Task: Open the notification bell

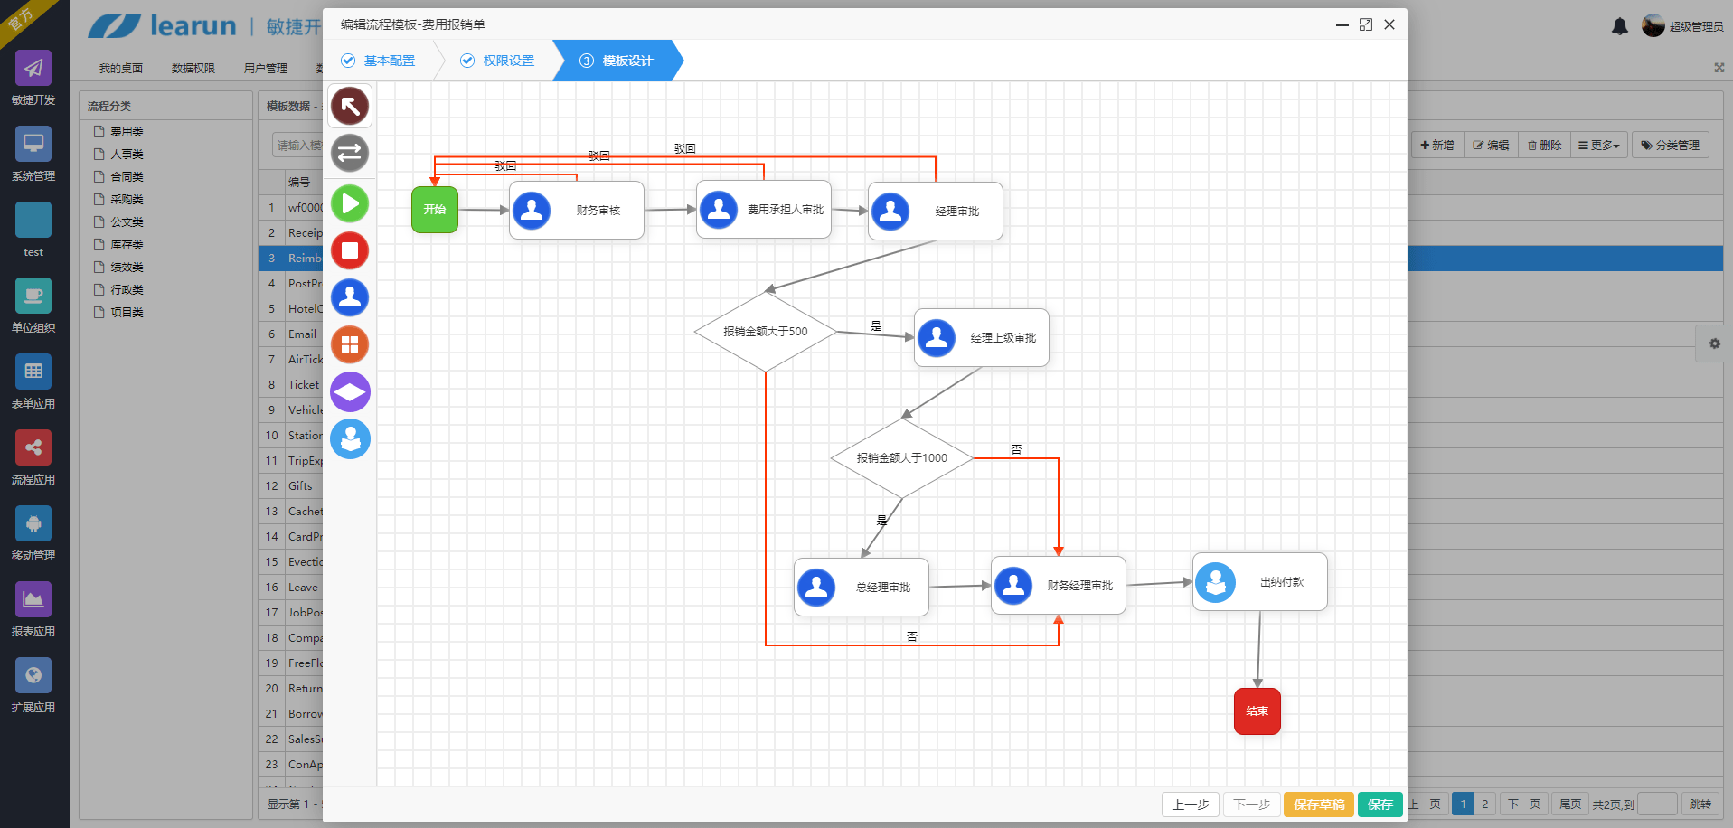Action: 1620,26
